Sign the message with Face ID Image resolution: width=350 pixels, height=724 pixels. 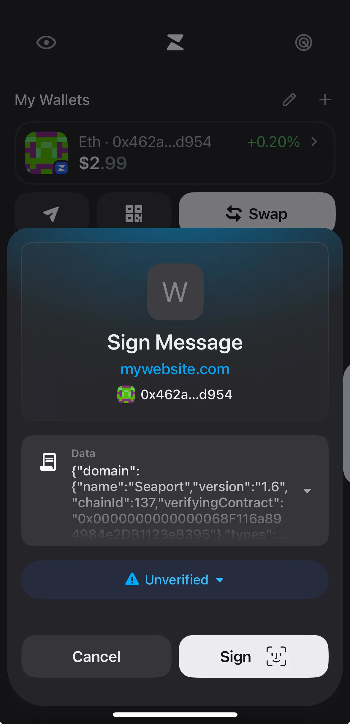click(254, 656)
